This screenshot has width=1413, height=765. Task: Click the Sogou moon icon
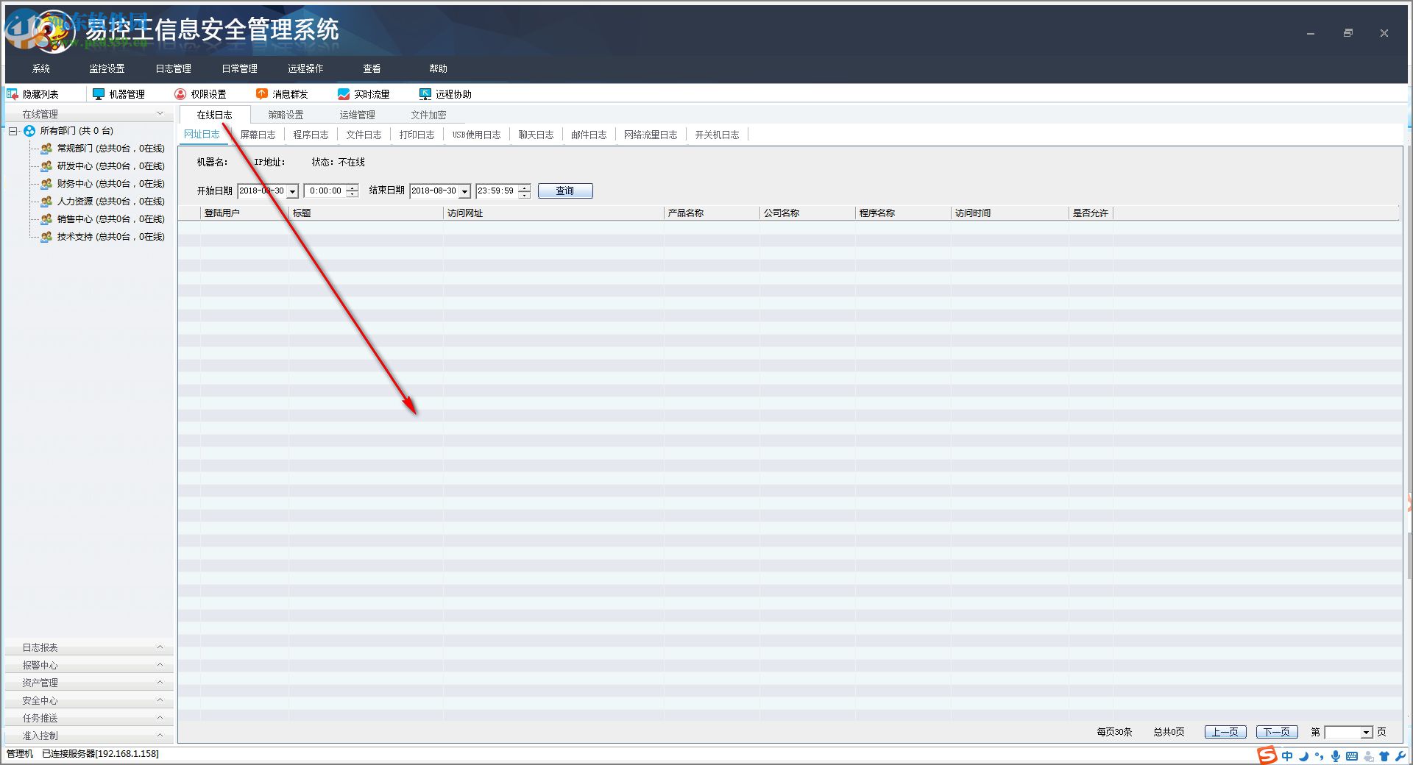(1304, 756)
